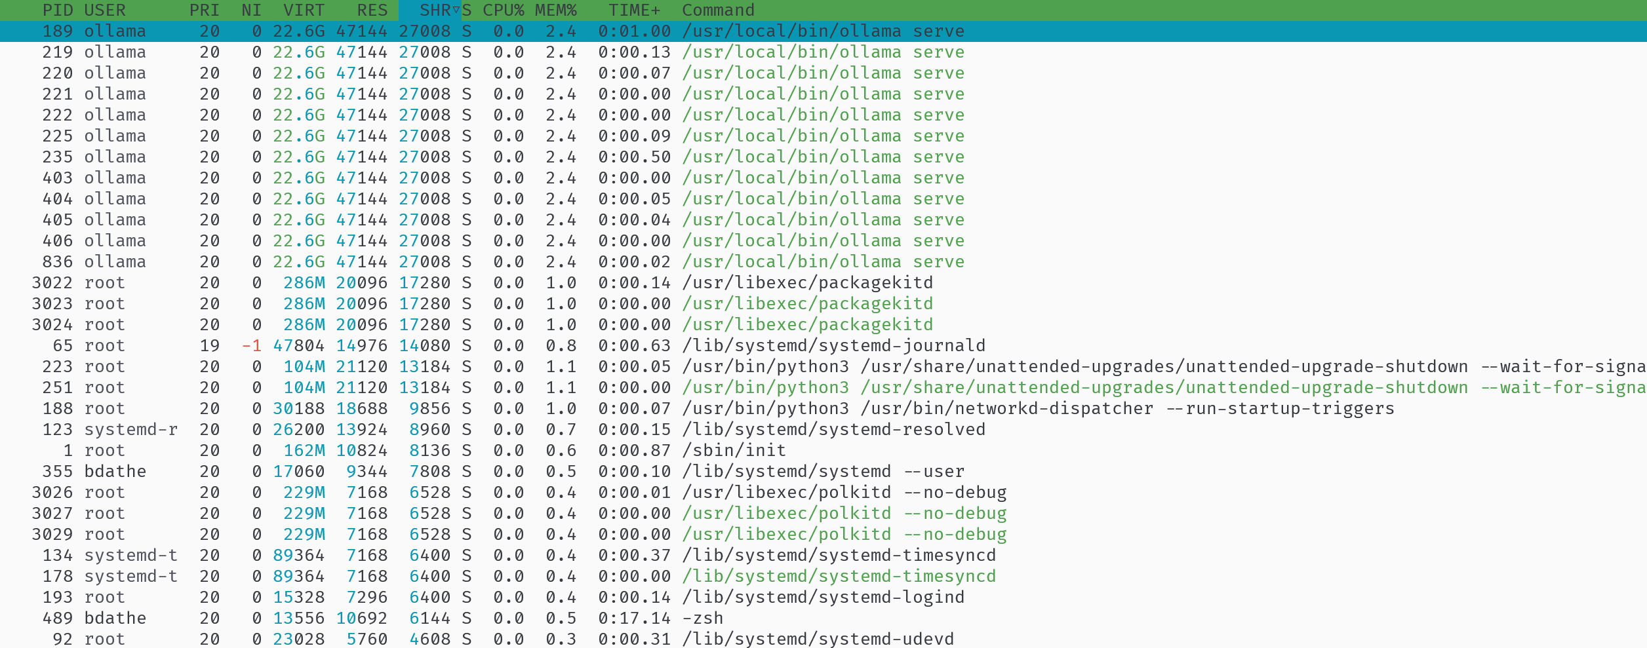This screenshot has height=648, width=1647.
Task: Select polkitd thread PID 3029
Action: pyautogui.click(x=823, y=535)
